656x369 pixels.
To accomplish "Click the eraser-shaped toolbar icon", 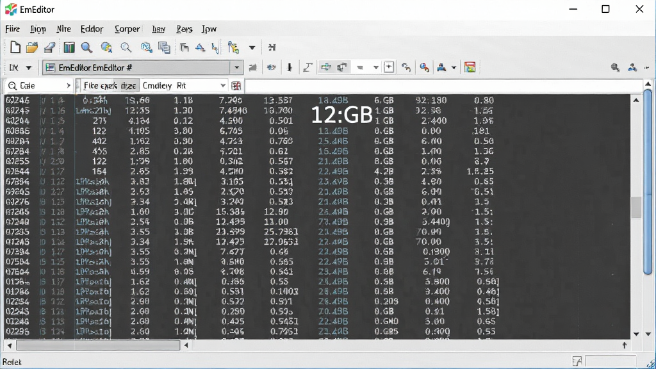I will tap(49, 47).
